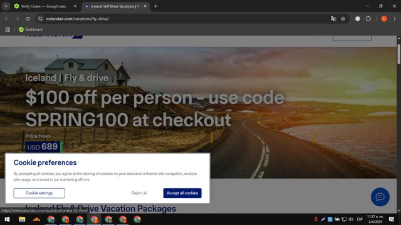
Task: Open the apps grid in bookmarks bar
Action: click(8, 29)
